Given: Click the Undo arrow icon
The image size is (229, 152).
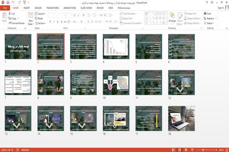Looking at the screenshot, I should [13, 2].
